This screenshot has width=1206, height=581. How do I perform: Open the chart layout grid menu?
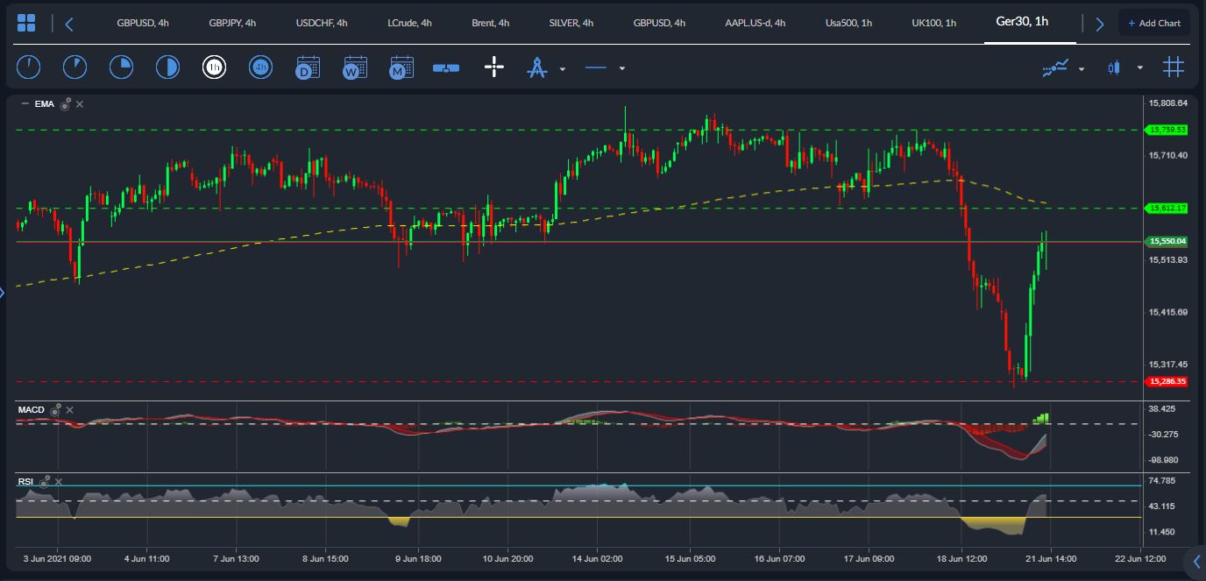pos(26,24)
